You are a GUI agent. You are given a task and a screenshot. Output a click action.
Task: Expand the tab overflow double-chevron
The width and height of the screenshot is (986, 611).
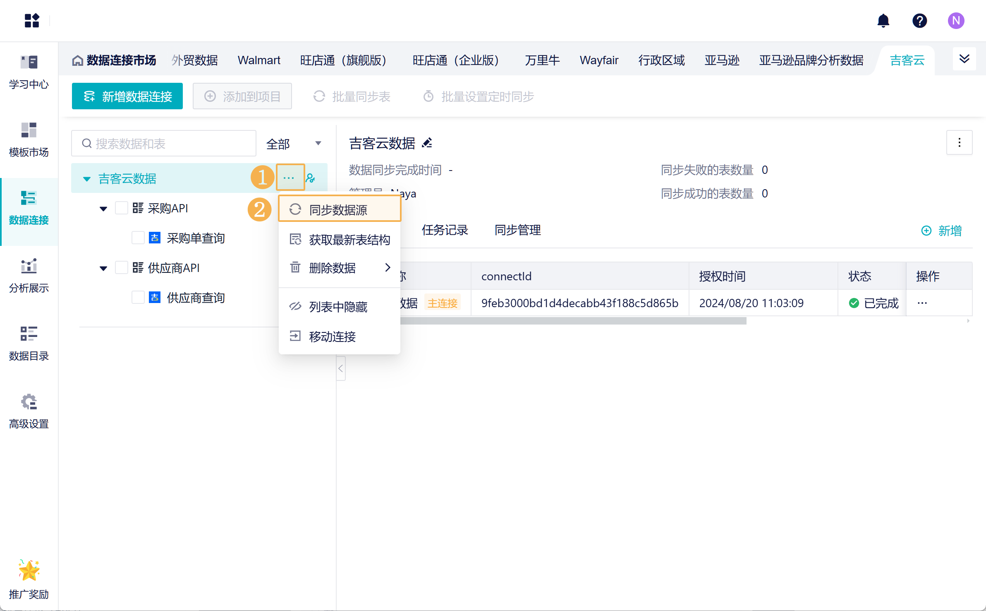coord(964,59)
